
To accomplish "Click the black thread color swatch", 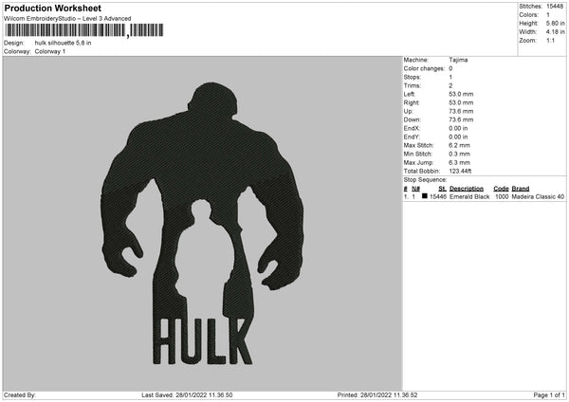I will [x=425, y=196].
